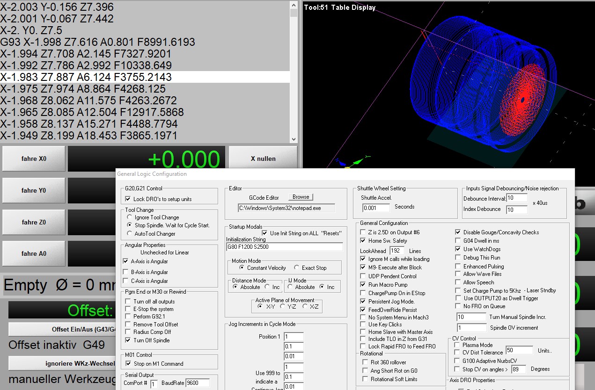This screenshot has height=390, width=595.
Task: Enable 'B-Axis is Angular' checkbox
Action: point(125,272)
